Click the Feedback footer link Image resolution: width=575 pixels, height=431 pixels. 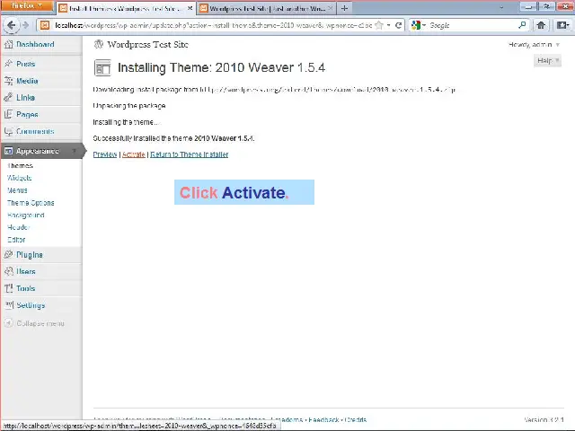323,419
